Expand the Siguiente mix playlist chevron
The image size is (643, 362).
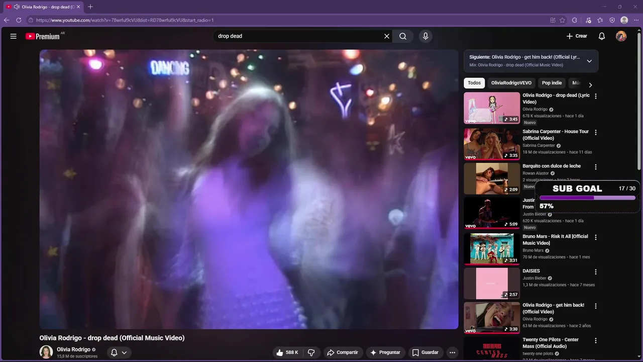pyautogui.click(x=589, y=61)
